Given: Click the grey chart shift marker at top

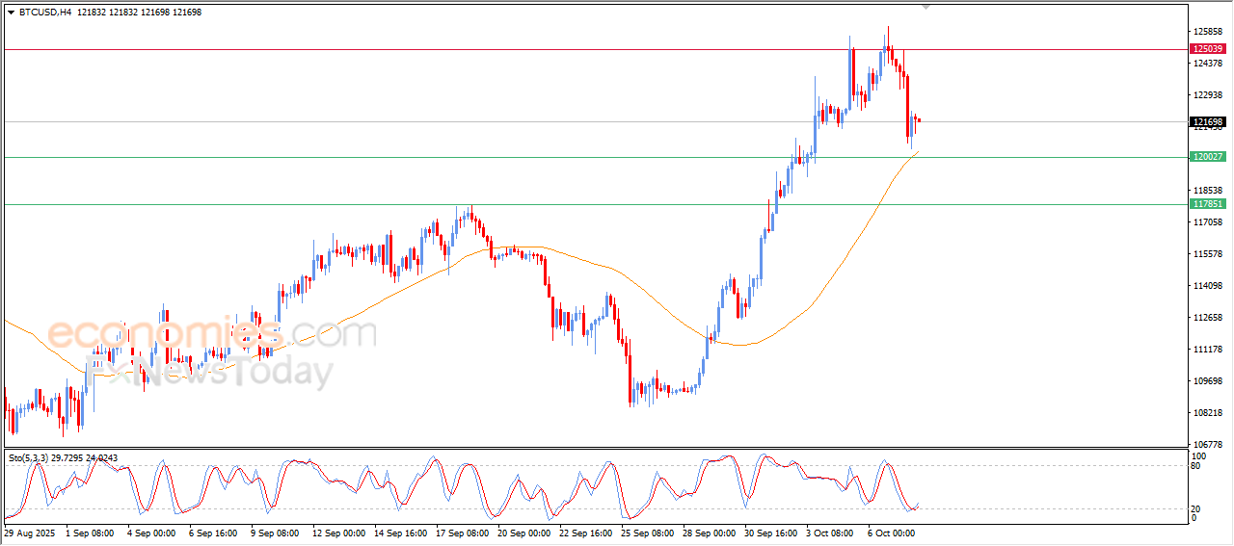Looking at the screenshot, I should (x=926, y=7).
